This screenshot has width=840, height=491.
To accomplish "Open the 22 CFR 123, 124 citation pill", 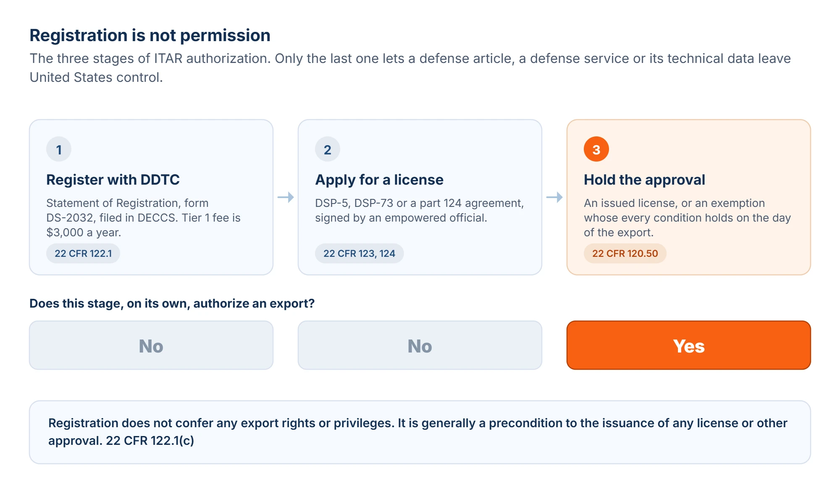I will pyautogui.click(x=359, y=253).
